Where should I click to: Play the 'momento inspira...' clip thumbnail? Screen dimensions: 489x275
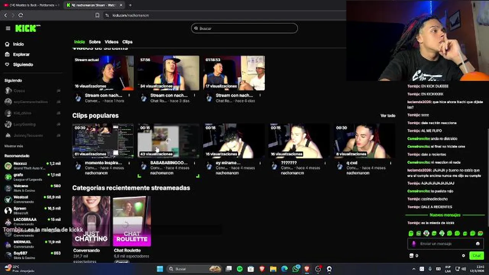click(103, 141)
